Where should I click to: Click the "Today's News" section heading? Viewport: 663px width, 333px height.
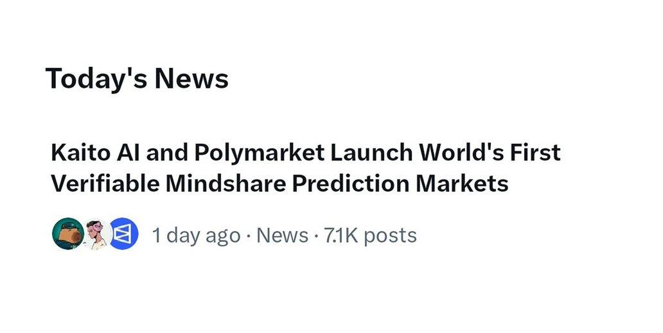point(137,79)
